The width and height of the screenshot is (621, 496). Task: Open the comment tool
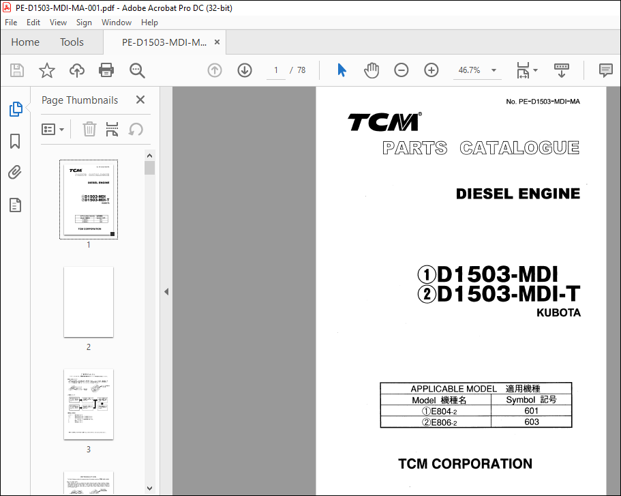tap(605, 70)
